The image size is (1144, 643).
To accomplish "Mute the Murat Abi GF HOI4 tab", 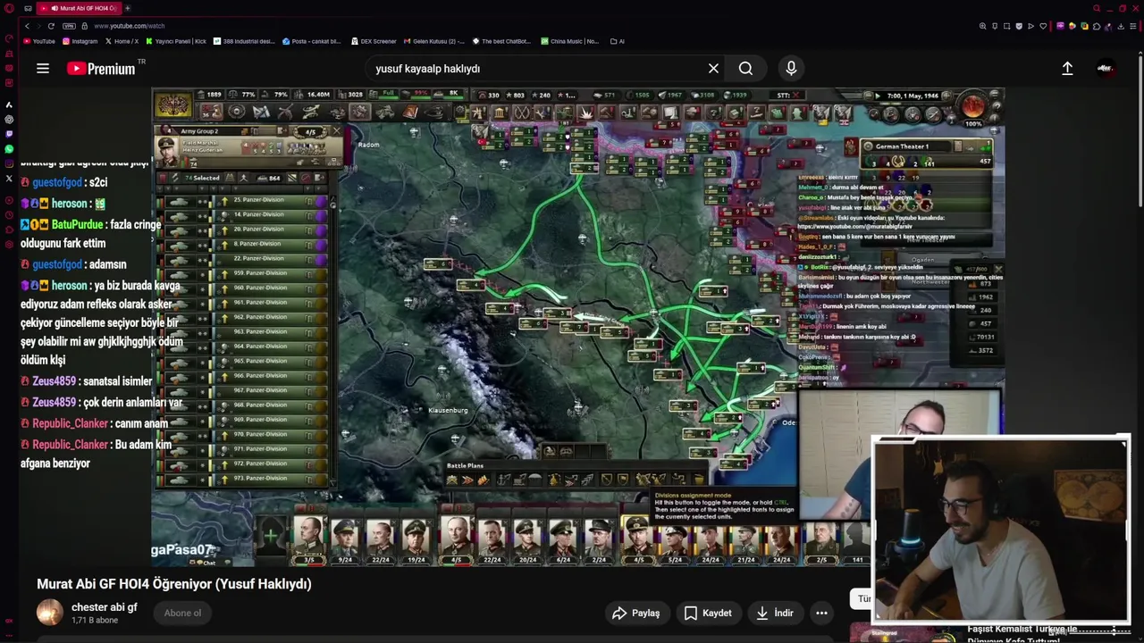I will point(55,8).
